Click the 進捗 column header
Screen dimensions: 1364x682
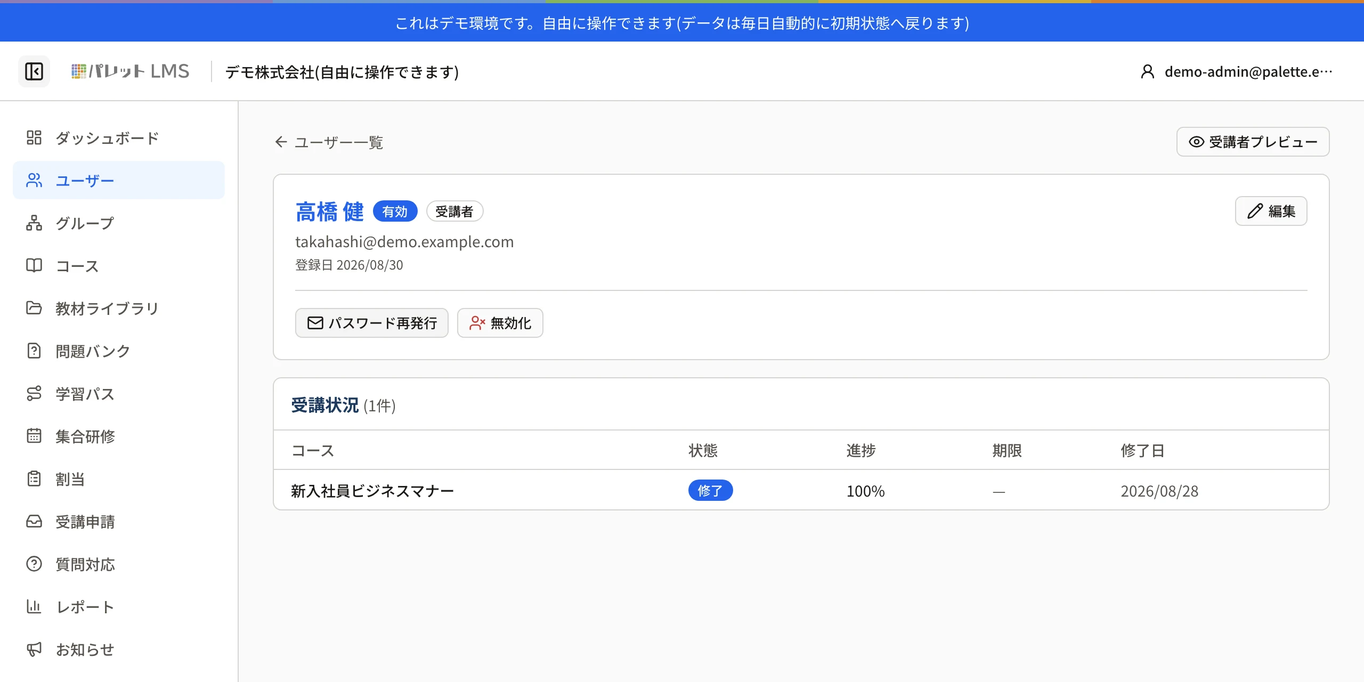tap(861, 450)
